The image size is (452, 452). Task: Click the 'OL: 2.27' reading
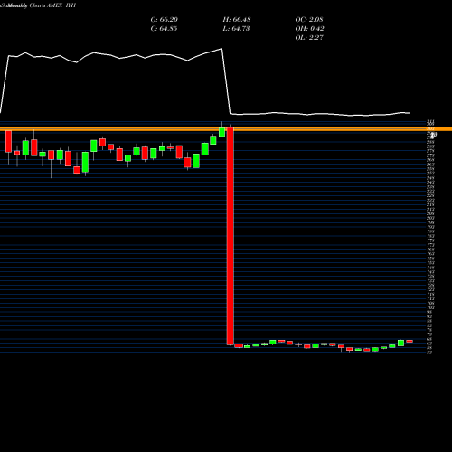309,38
